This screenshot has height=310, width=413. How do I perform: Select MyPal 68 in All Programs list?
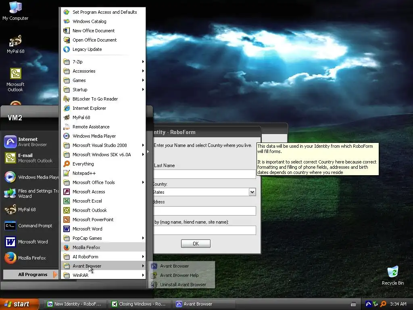pyautogui.click(x=103, y=117)
